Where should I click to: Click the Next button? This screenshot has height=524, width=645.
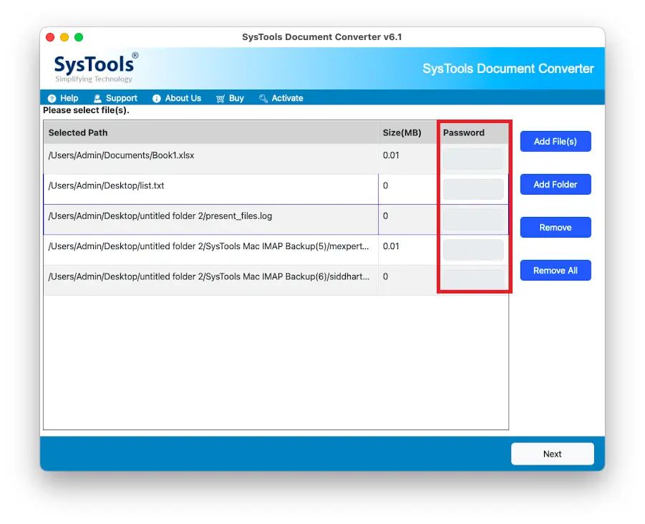pyautogui.click(x=552, y=454)
